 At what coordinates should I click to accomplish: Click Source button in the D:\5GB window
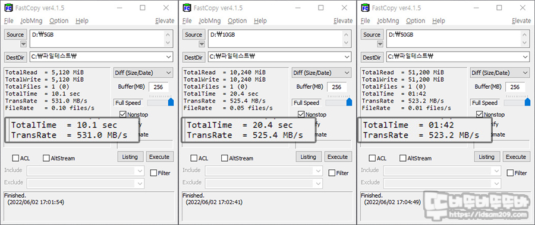pos(15,35)
